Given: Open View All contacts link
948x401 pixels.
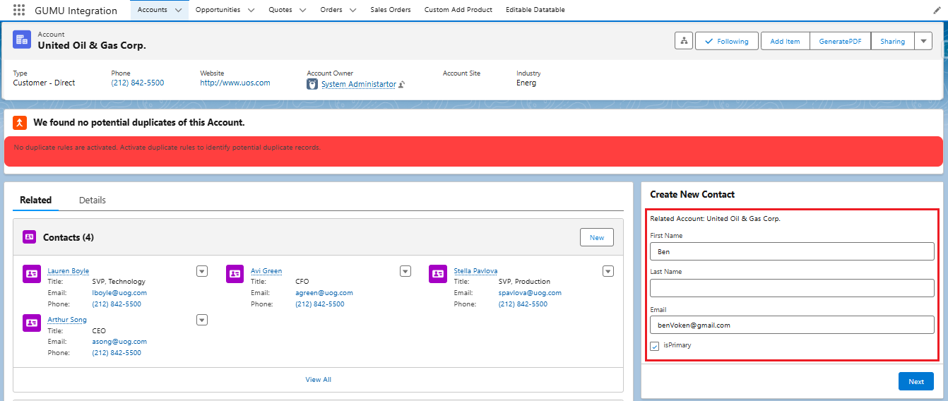Looking at the screenshot, I should [x=318, y=380].
